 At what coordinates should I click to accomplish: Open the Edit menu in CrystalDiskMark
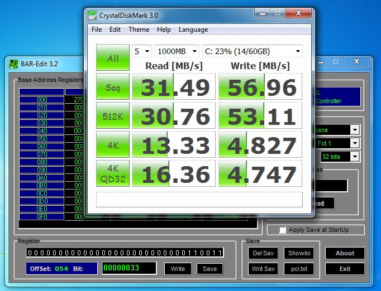click(115, 30)
